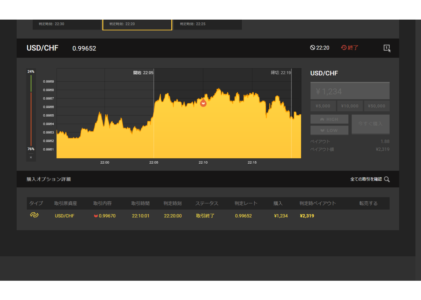Click the 24% / 76% sentiment bar
The width and height of the screenshot is (421, 300).
(x=31, y=110)
